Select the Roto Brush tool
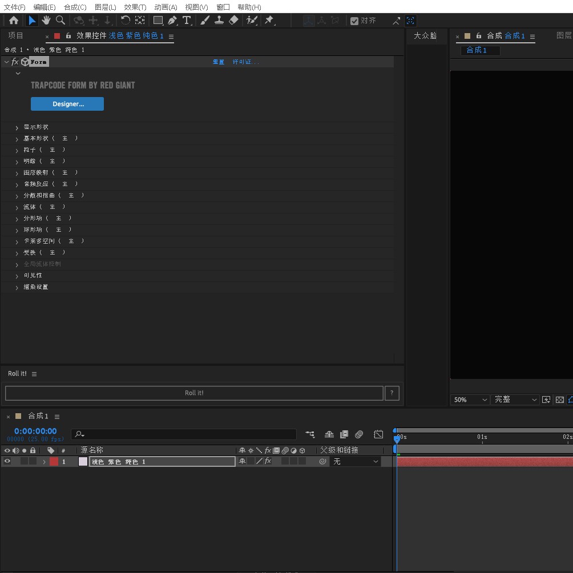Image resolution: width=573 pixels, height=573 pixels. 252,21
